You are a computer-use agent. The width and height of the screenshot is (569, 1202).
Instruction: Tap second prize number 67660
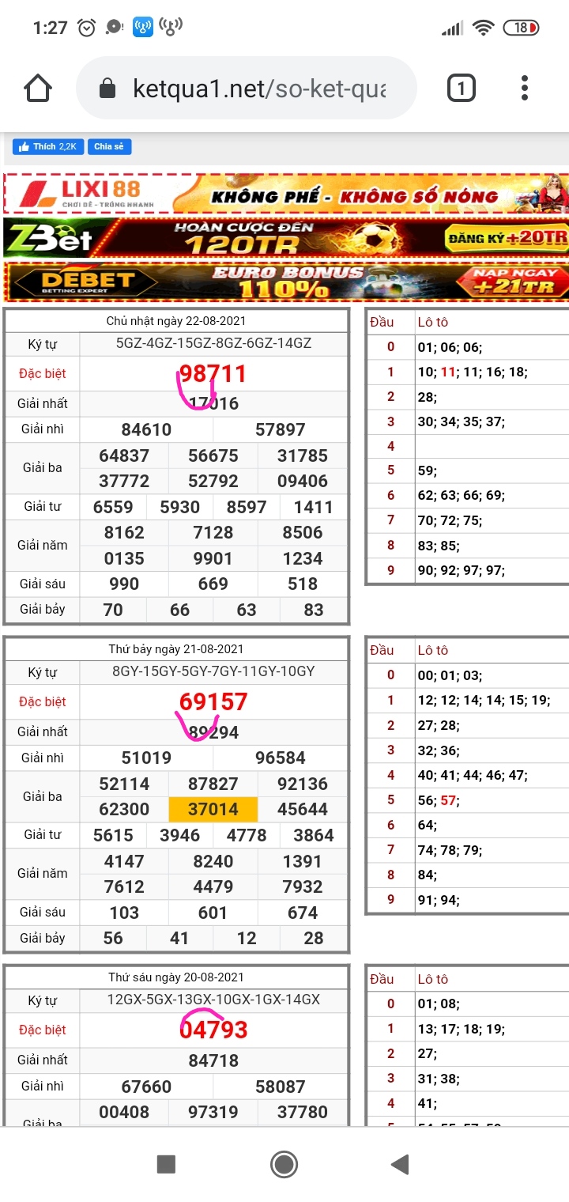pyautogui.click(x=146, y=1087)
